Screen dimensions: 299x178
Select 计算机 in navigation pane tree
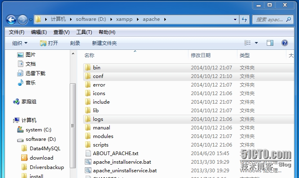point(24,120)
